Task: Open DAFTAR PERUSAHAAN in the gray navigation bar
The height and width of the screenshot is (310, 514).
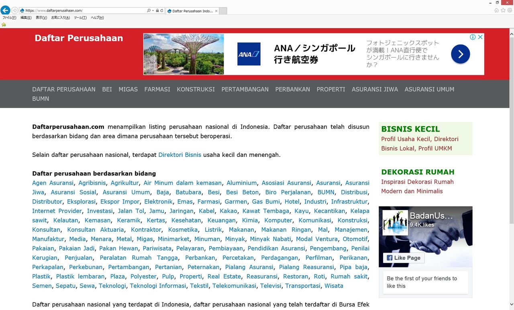Action: pyautogui.click(x=64, y=89)
